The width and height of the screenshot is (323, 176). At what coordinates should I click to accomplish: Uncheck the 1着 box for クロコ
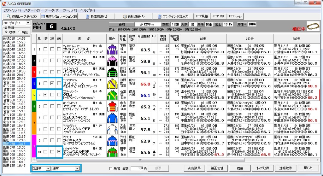(x=45, y=95)
